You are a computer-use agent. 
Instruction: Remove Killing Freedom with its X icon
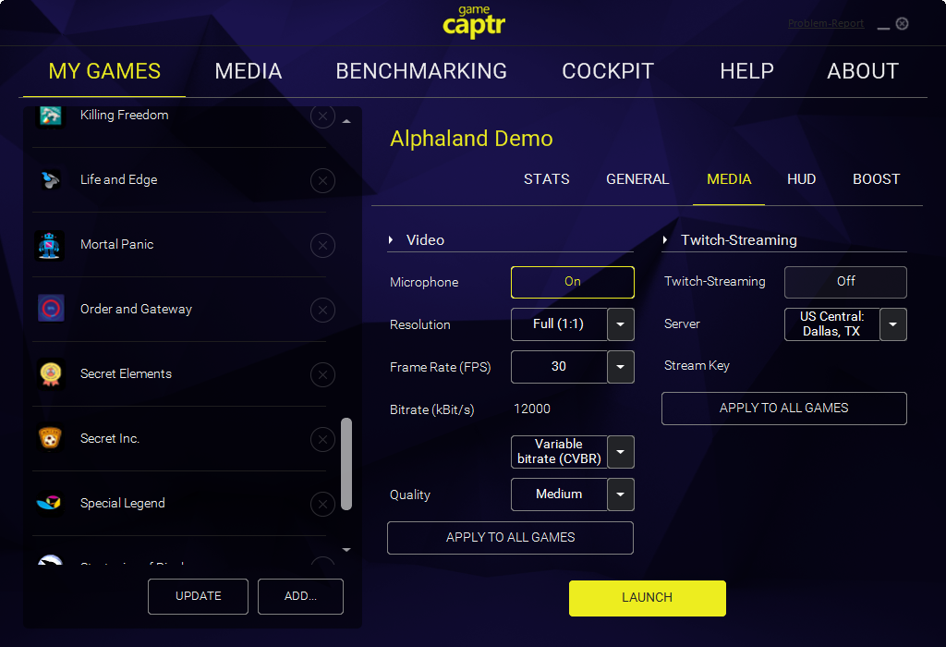(322, 116)
